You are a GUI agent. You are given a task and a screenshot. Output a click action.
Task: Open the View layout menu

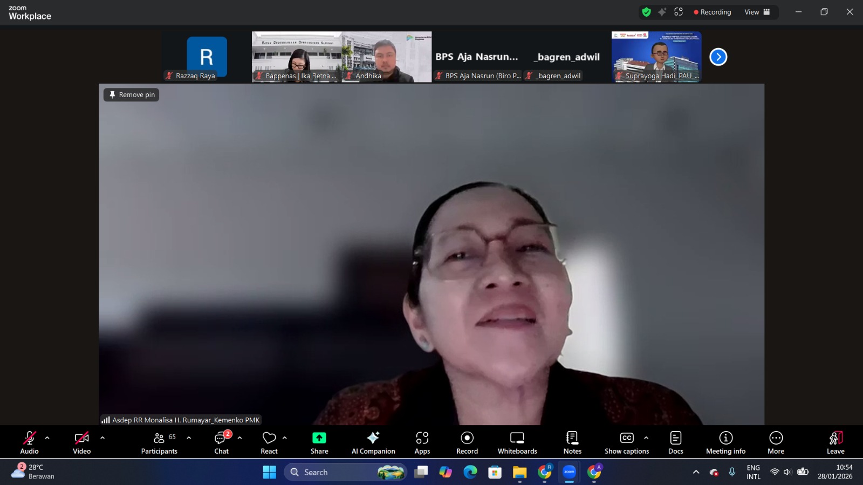pyautogui.click(x=757, y=12)
